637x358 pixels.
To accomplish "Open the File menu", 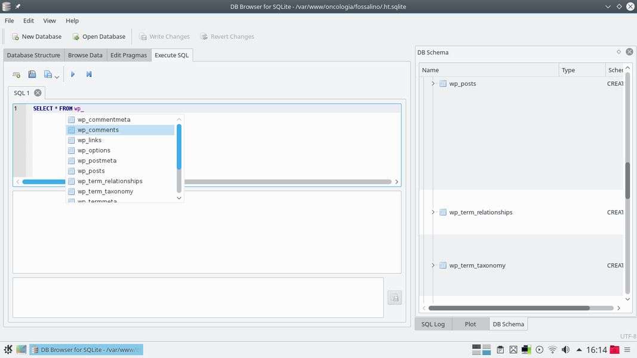I will click(10, 21).
